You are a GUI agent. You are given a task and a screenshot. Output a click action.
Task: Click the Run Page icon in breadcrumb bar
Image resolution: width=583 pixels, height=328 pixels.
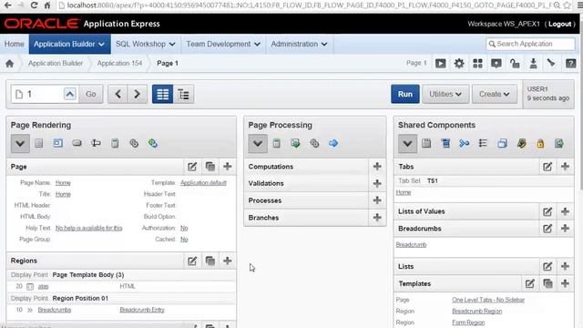(x=440, y=64)
